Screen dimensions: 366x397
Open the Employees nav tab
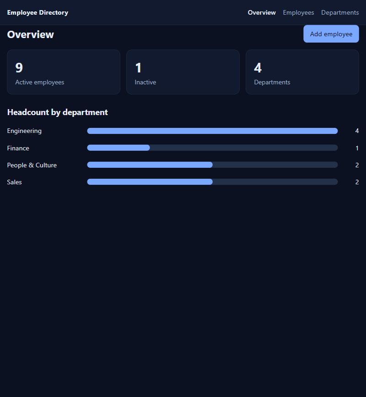[x=298, y=12]
